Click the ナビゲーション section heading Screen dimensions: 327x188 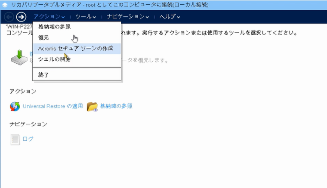click(x=28, y=124)
